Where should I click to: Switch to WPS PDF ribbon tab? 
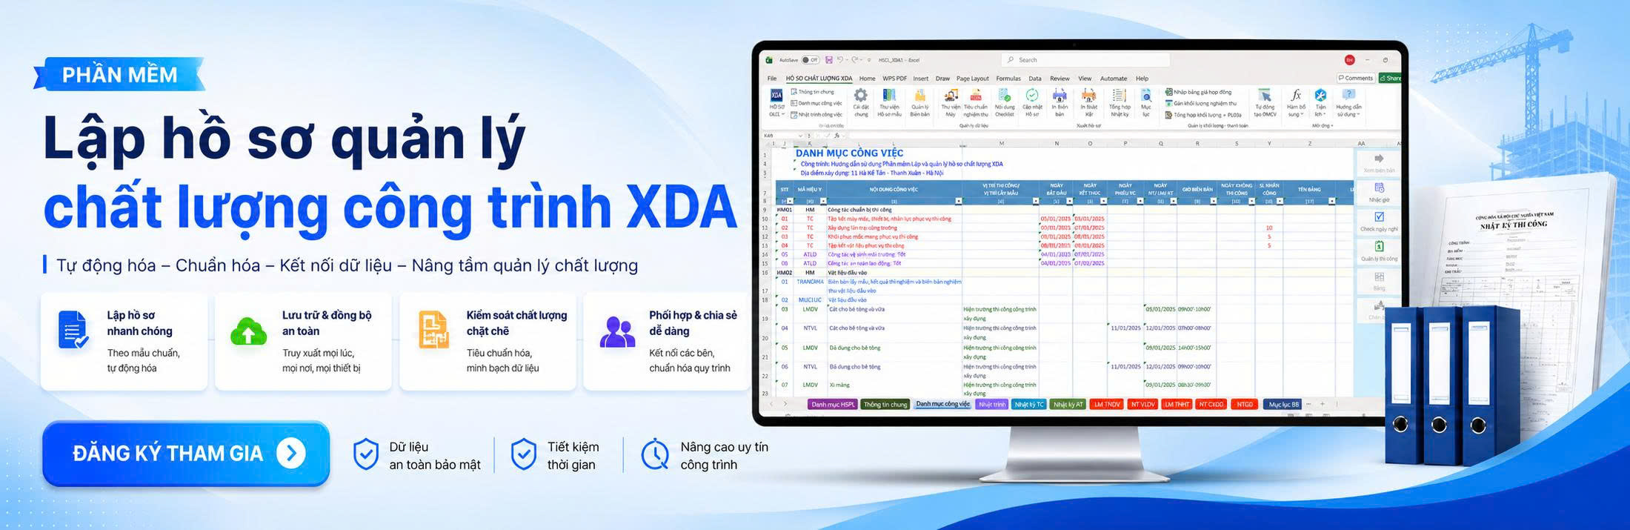[x=894, y=78]
